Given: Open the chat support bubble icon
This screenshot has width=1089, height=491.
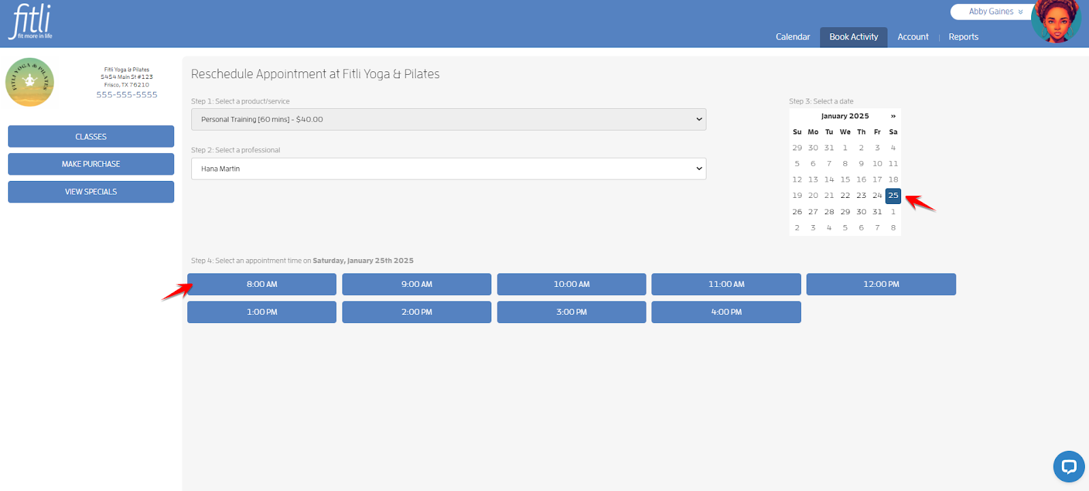Looking at the screenshot, I should 1069,467.
